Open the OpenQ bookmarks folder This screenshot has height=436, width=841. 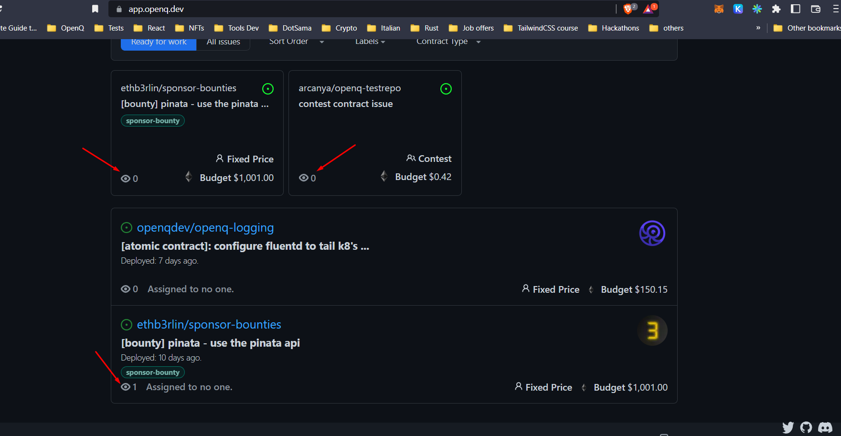[66, 28]
